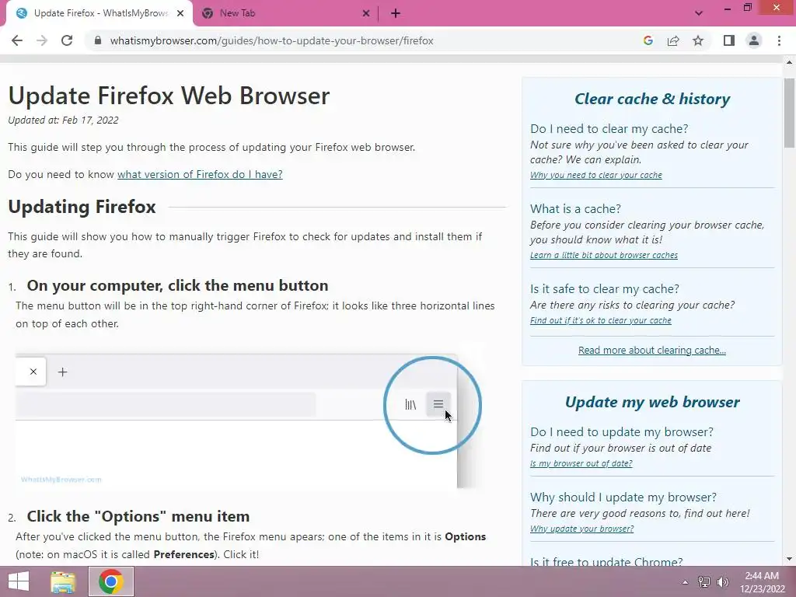The image size is (796, 597).
Task: Click the 'What is a cache?' heading
Action: pos(576,209)
